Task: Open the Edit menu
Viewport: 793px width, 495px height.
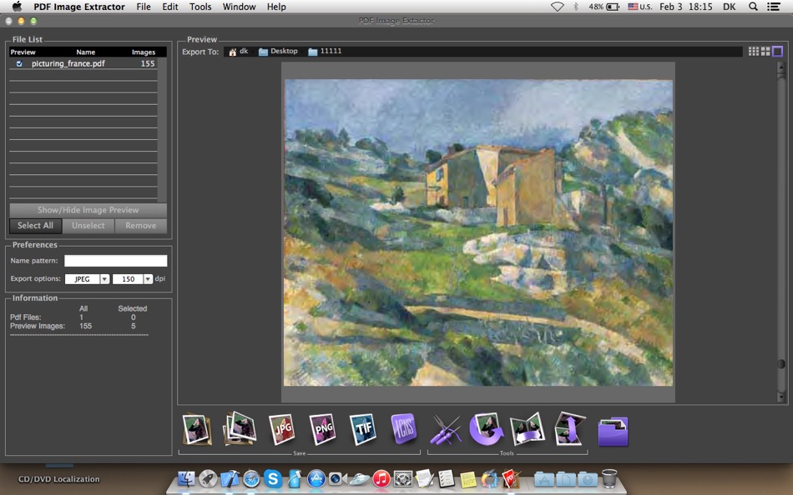Action: [x=170, y=7]
